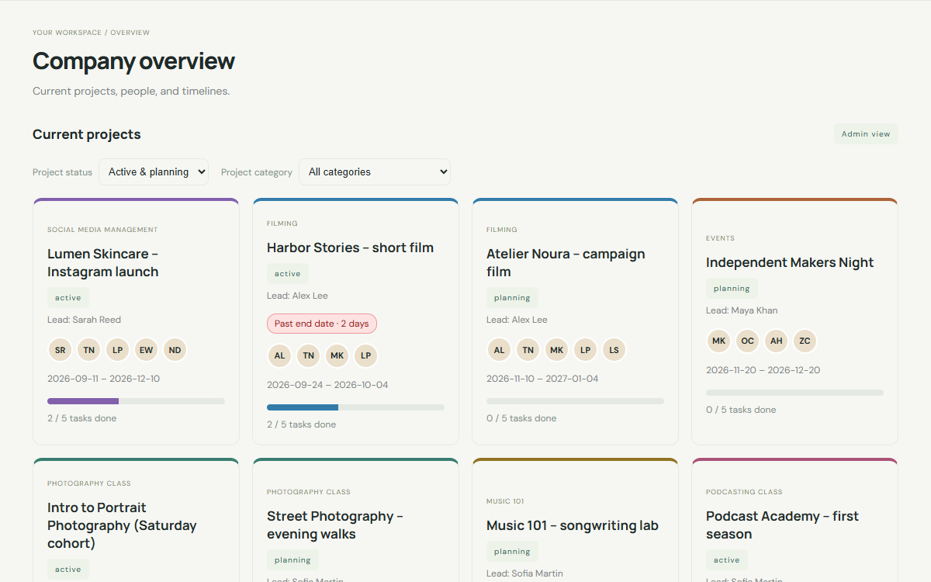Click '0 / 5 tasks done' on Independent Makers card
The height and width of the screenshot is (582, 931).
[741, 410]
